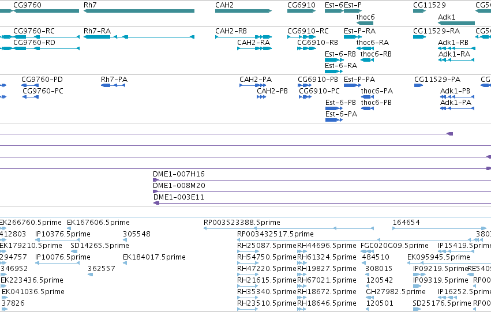Click the 362557 feature label
491x312 pixels.
[102, 269]
